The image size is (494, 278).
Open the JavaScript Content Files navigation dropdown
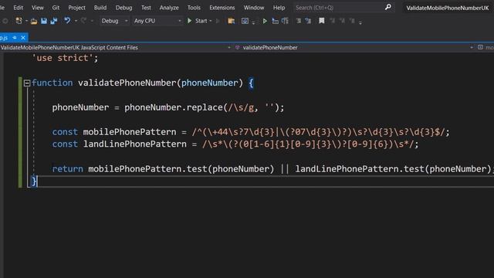(229, 48)
